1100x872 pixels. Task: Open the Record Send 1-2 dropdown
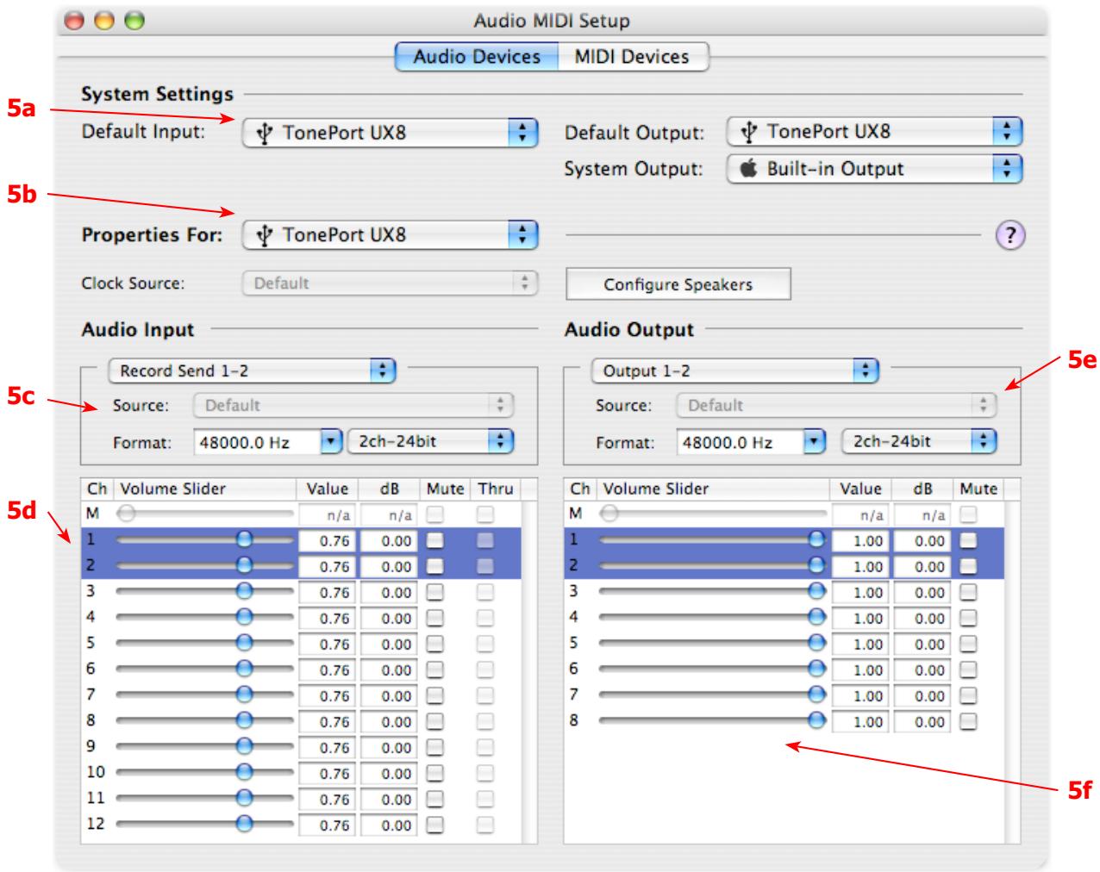pyautogui.click(x=252, y=371)
